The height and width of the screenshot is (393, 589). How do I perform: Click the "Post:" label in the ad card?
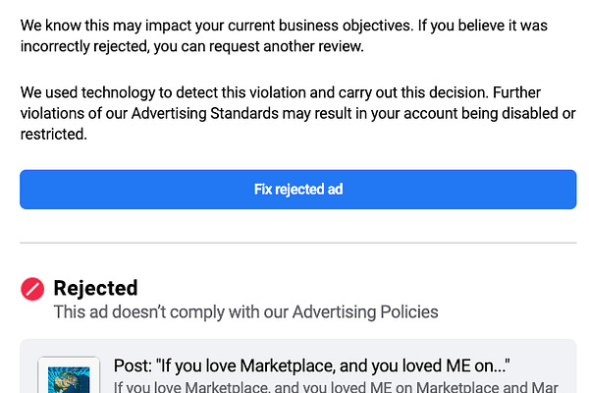pos(133,365)
